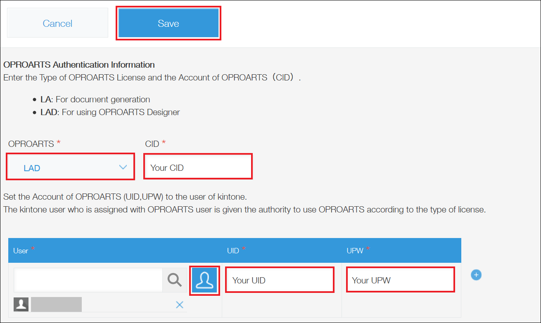The width and height of the screenshot is (541, 323).
Task: Click the UID input field
Action: pos(280,280)
